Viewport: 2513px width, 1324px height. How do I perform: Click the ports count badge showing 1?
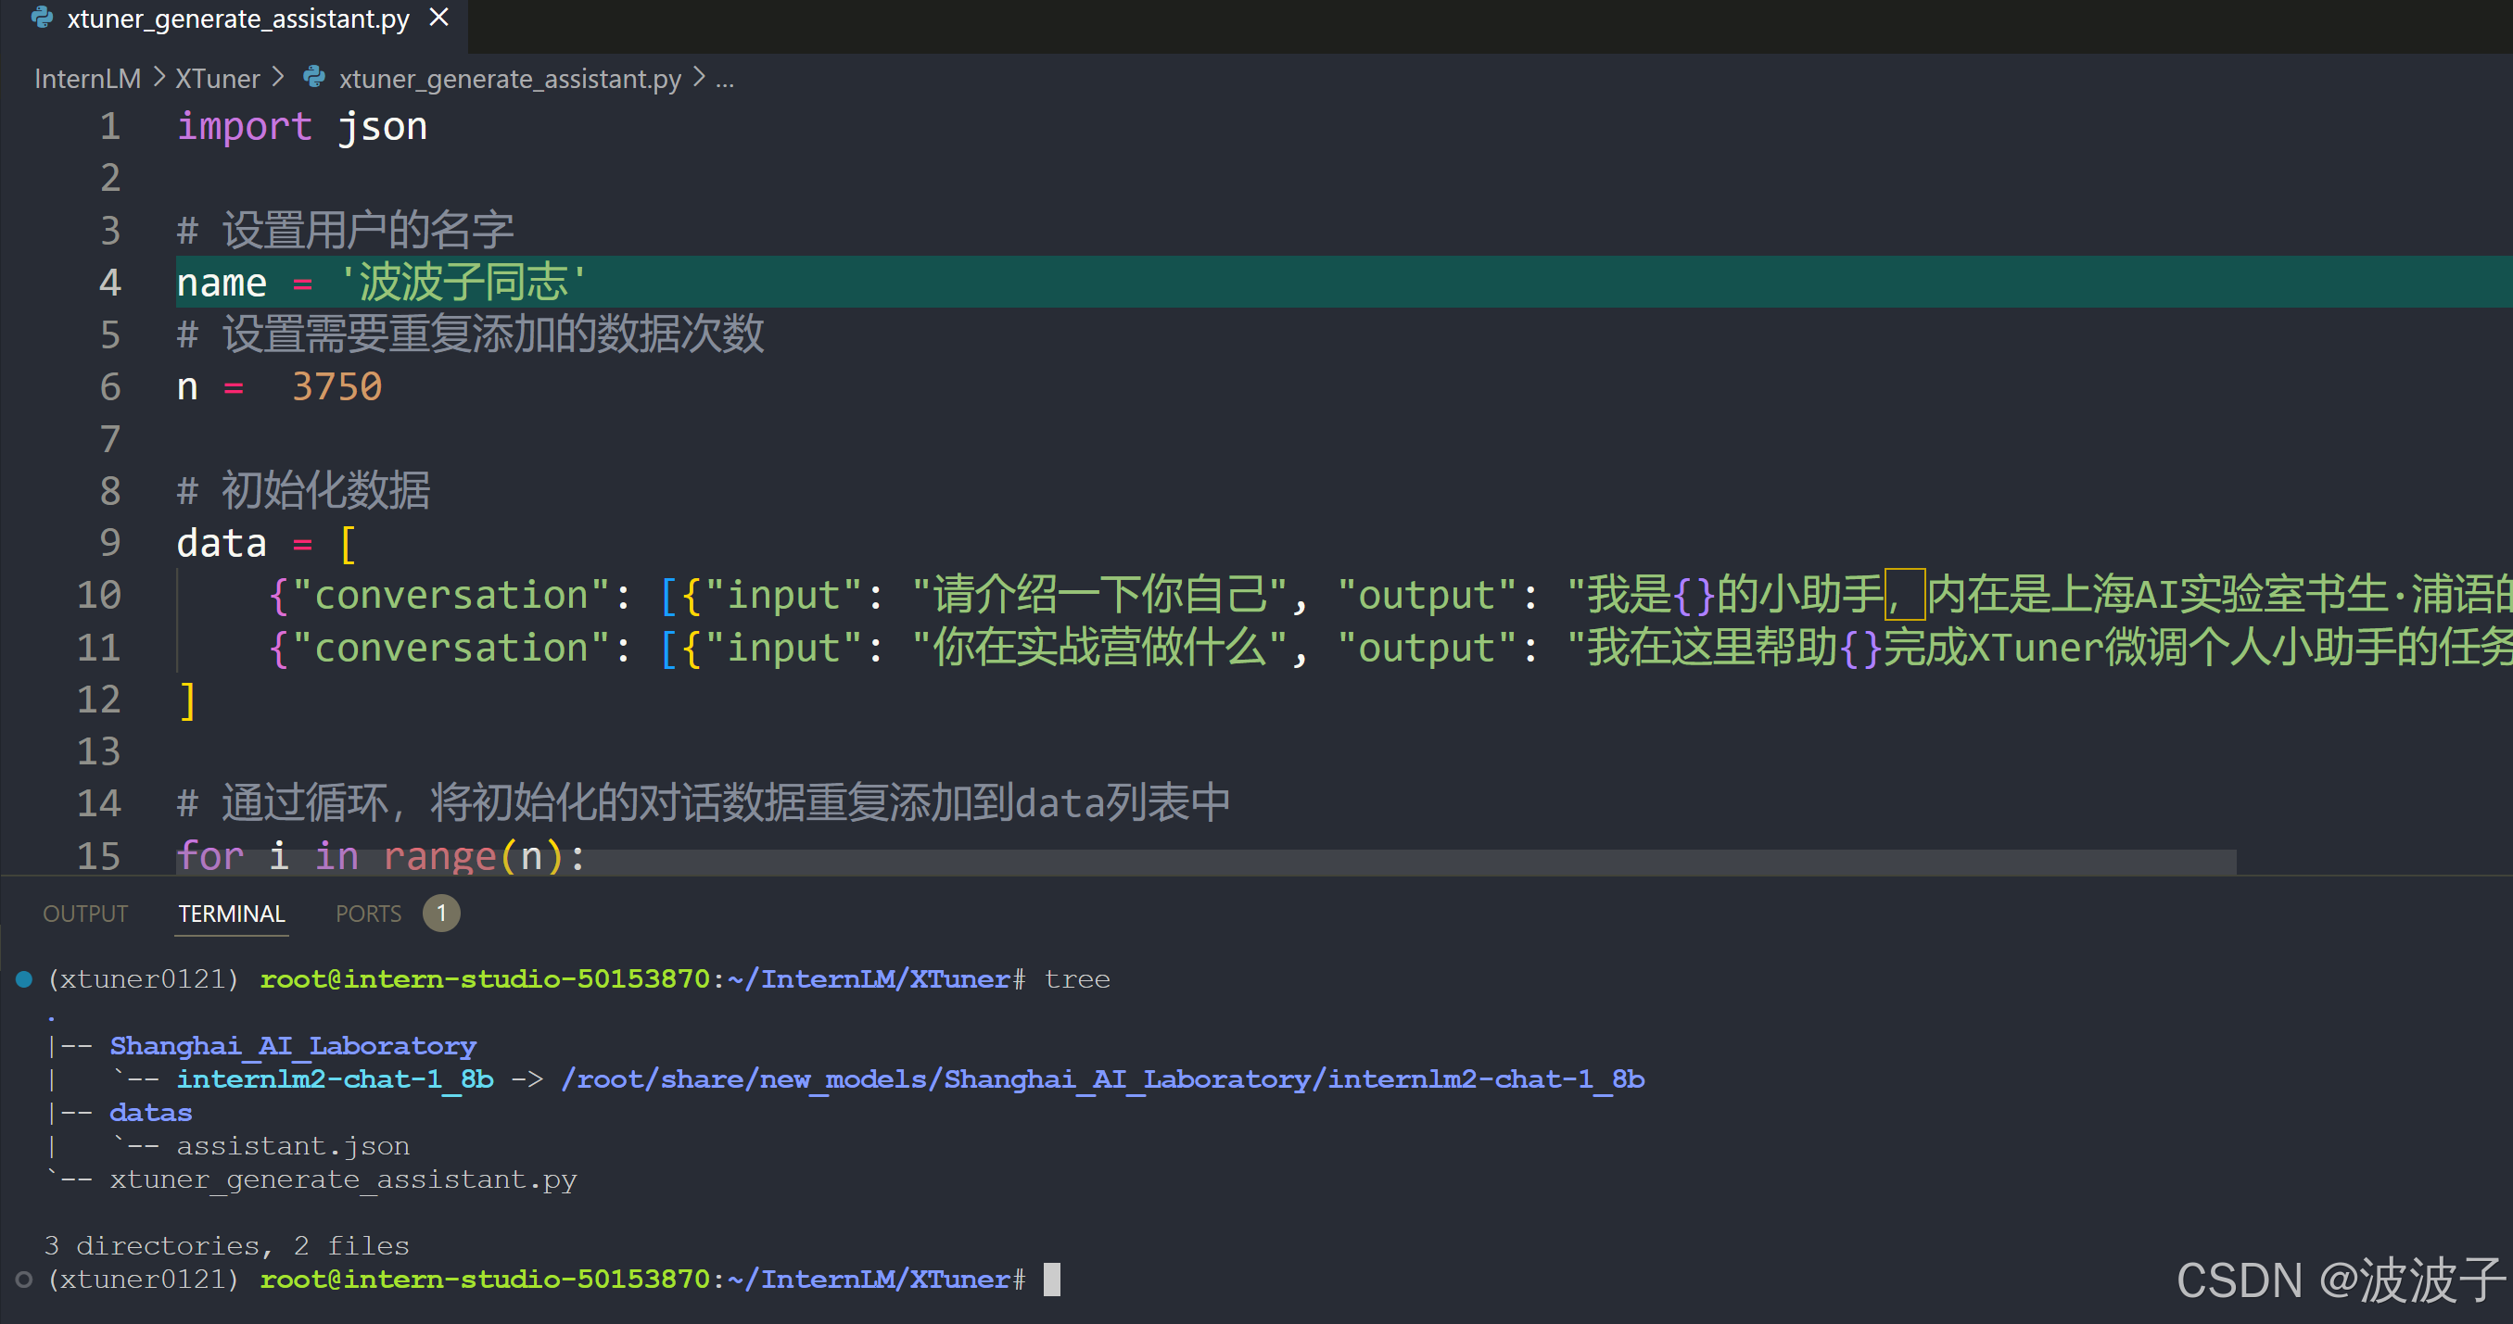tap(441, 914)
